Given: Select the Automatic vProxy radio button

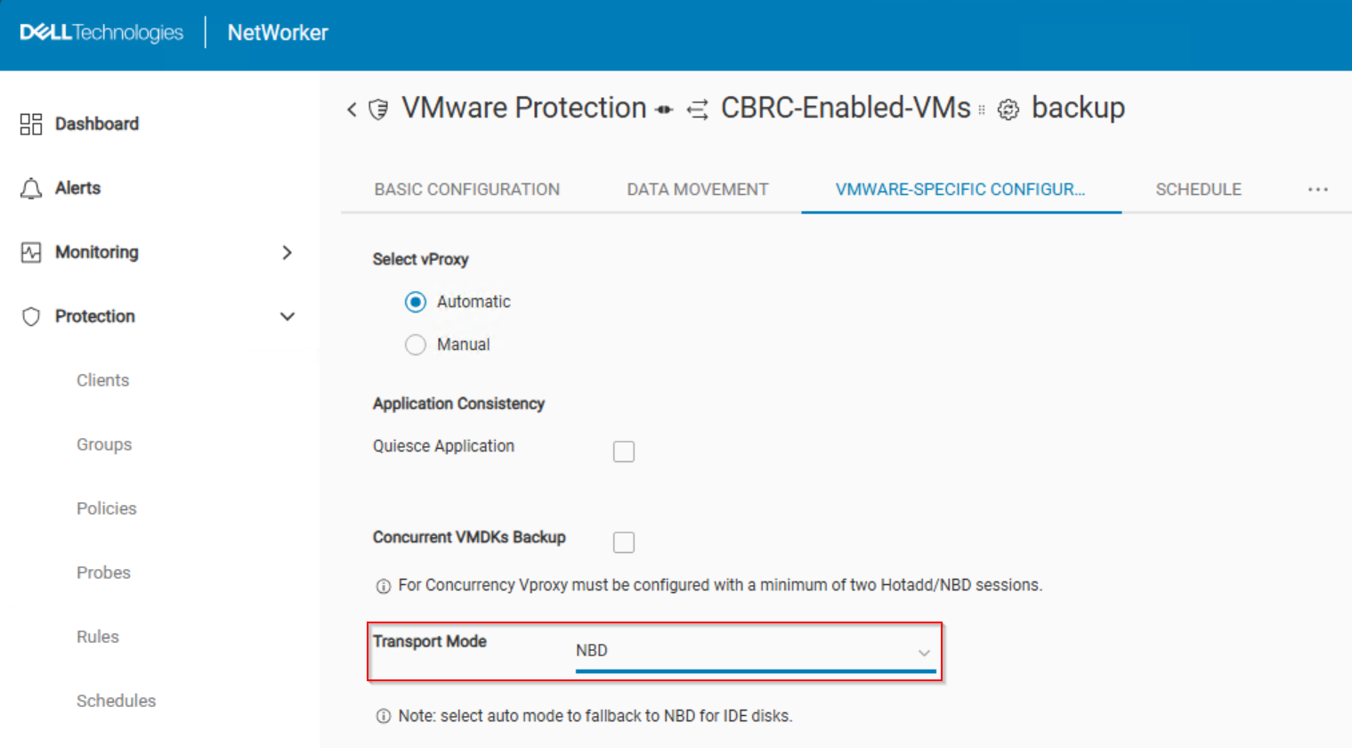Looking at the screenshot, I should coord(416,302).
